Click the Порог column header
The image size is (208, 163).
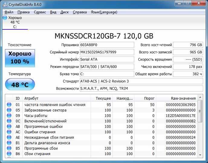(x=145, y=98)
